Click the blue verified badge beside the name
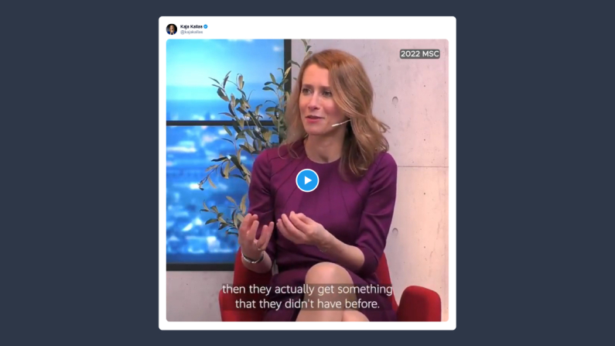Screen dimensions: 615x346 tap(206, 26)
